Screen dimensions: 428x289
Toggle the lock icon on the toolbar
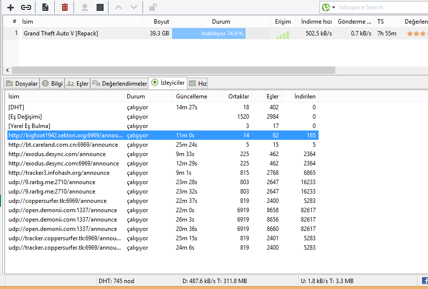pyautogui.click(x=152, y=7)
